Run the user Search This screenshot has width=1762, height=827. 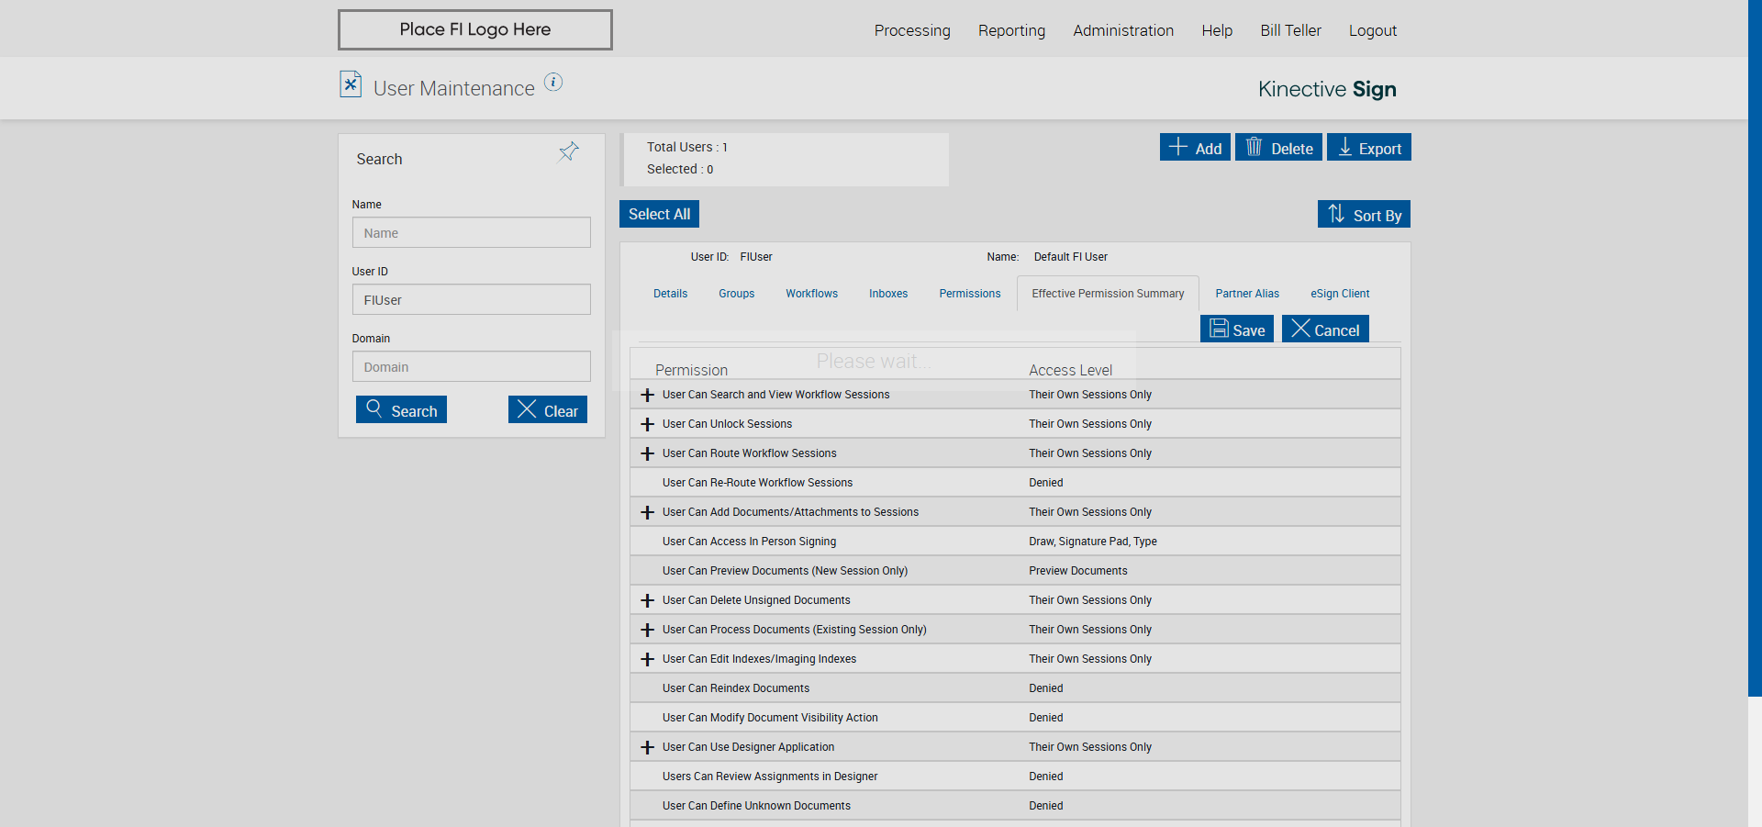click(401, 410)
